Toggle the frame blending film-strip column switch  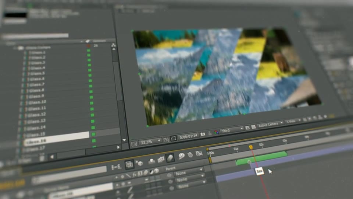[x=140, y=173]
